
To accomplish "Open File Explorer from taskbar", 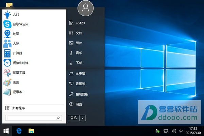I will coord(31,131).
